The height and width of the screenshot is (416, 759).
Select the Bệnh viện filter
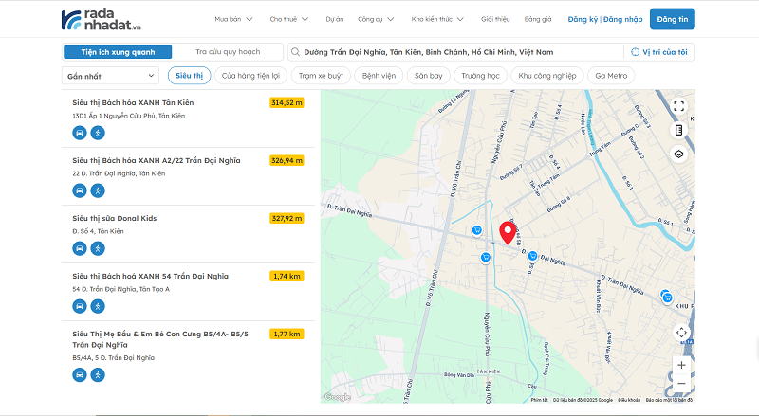(379, 76)
